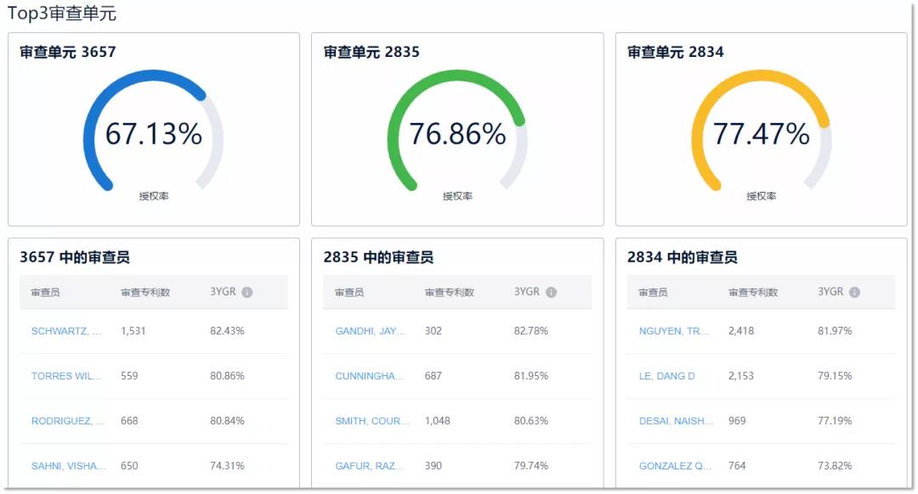This screenshot has height=494, width=918.
Task: Open examiner DESAI, NAISH... link
Action: pyautogui.click(x=677, y=421)
